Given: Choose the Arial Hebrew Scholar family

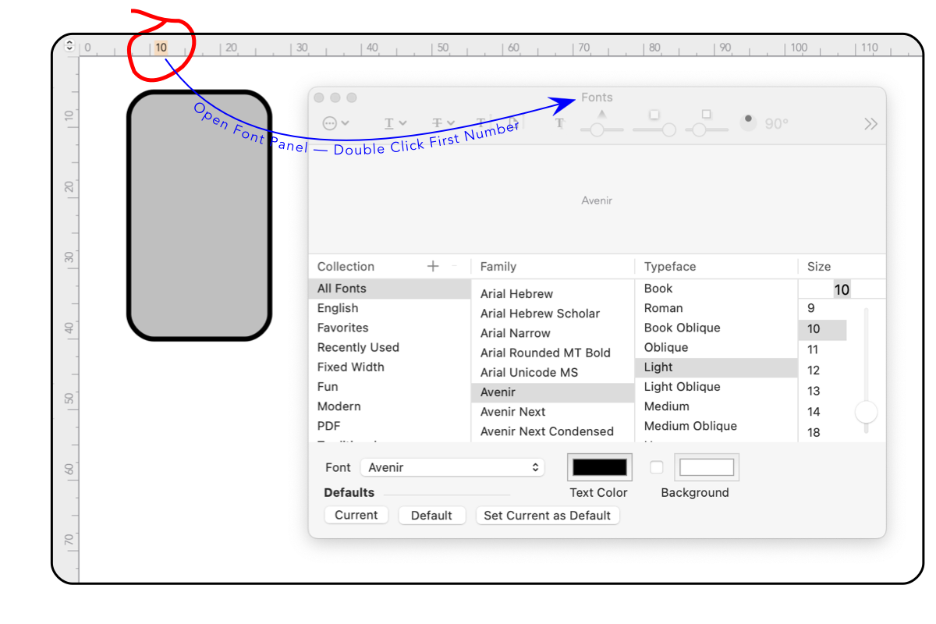Looking at the screenshot, I should coord(553,314).
